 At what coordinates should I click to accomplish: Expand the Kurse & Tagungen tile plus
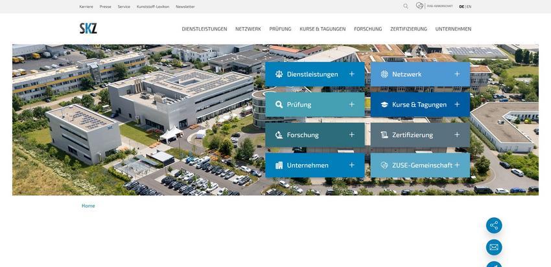(x=457, y=105)
